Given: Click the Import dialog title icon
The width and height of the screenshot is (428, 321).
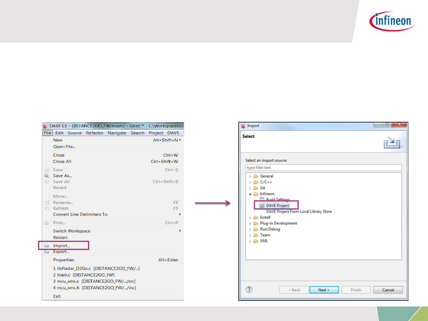Looking at the screenshot, I should tap(243, 126).
